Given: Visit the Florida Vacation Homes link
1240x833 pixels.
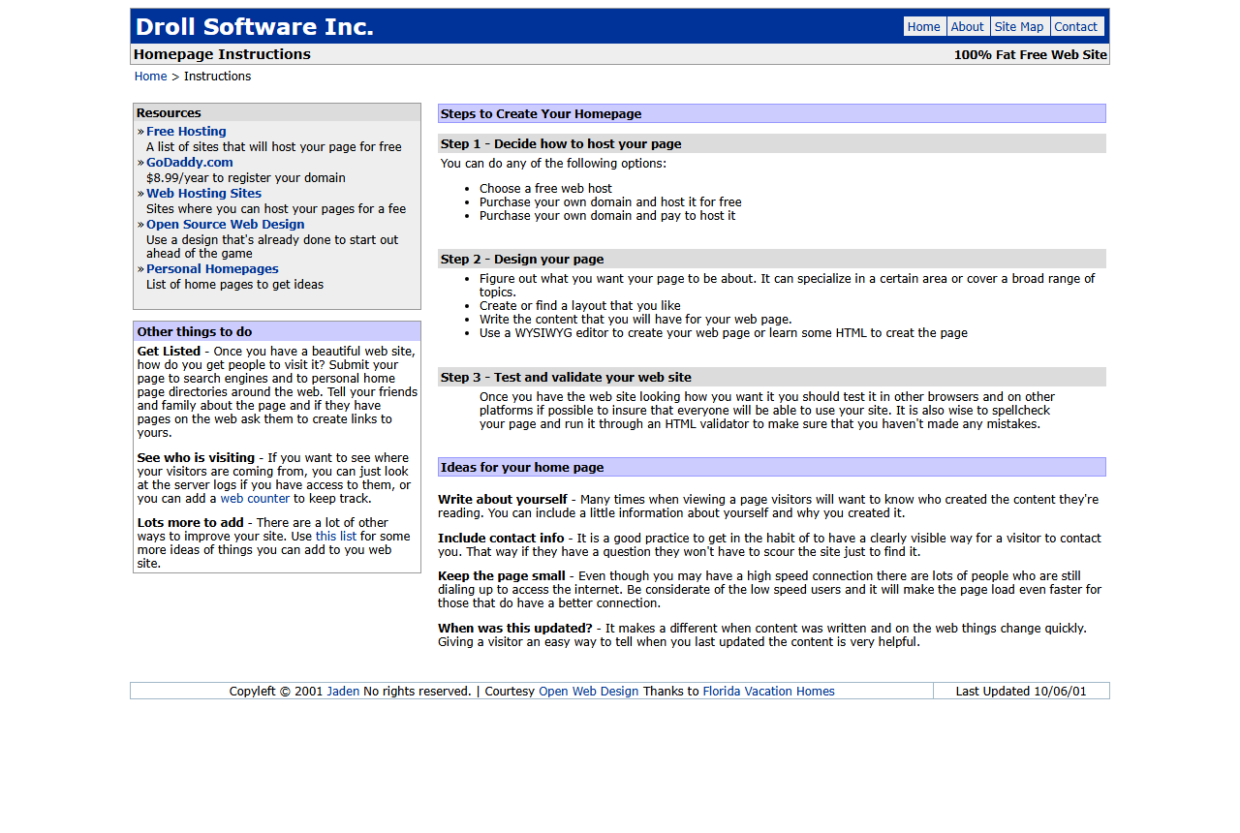Looking at the screenshot, I should (x=768, y=692).
